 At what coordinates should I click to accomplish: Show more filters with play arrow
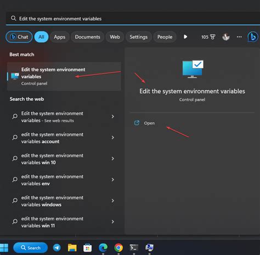pyautogui.click(x=185, y=37)
